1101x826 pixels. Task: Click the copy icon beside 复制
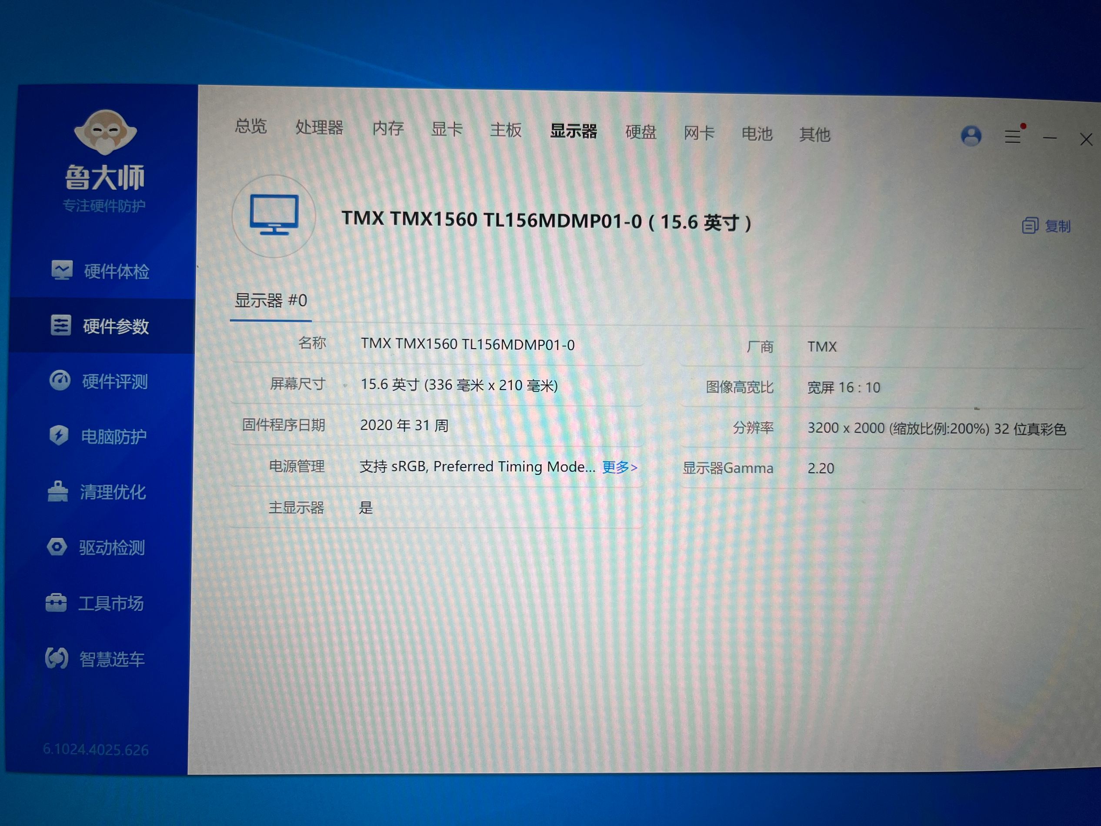click(x=1030, y=225)
